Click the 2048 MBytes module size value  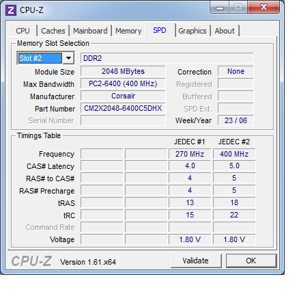[x=123, y=71]
